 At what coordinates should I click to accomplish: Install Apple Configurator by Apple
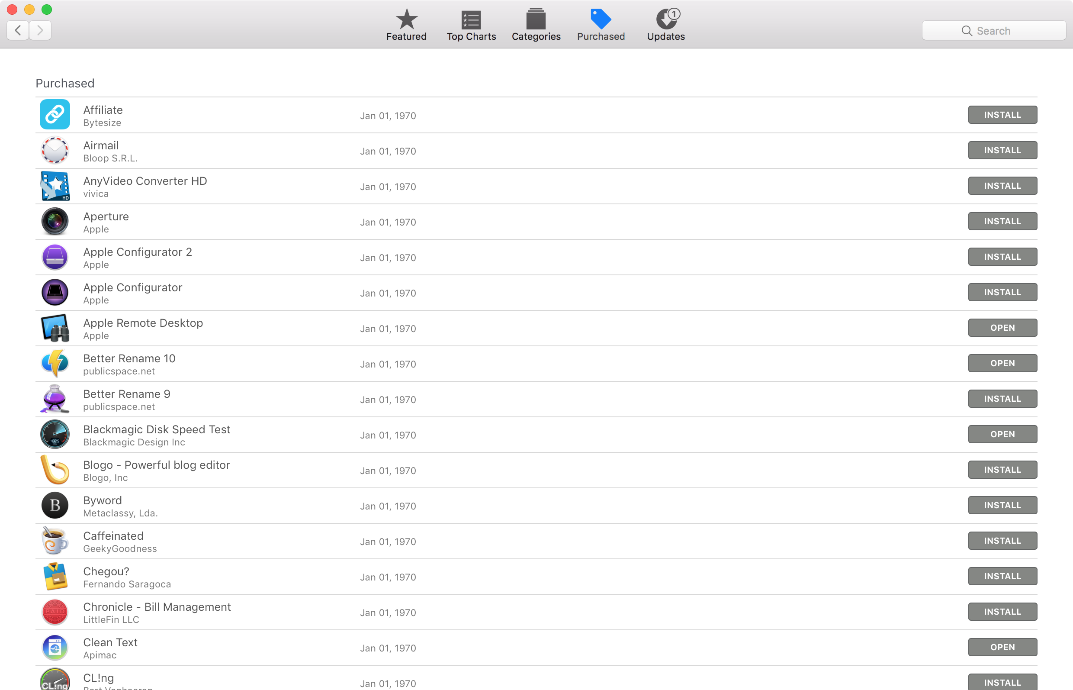(1002, 292)
